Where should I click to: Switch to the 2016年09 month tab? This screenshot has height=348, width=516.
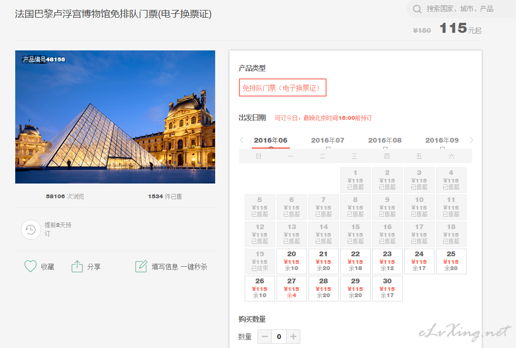[x=442, y=140]
